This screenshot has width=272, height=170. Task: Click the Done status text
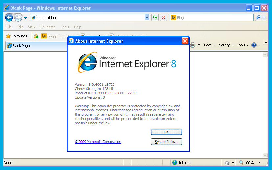point(8,163)
